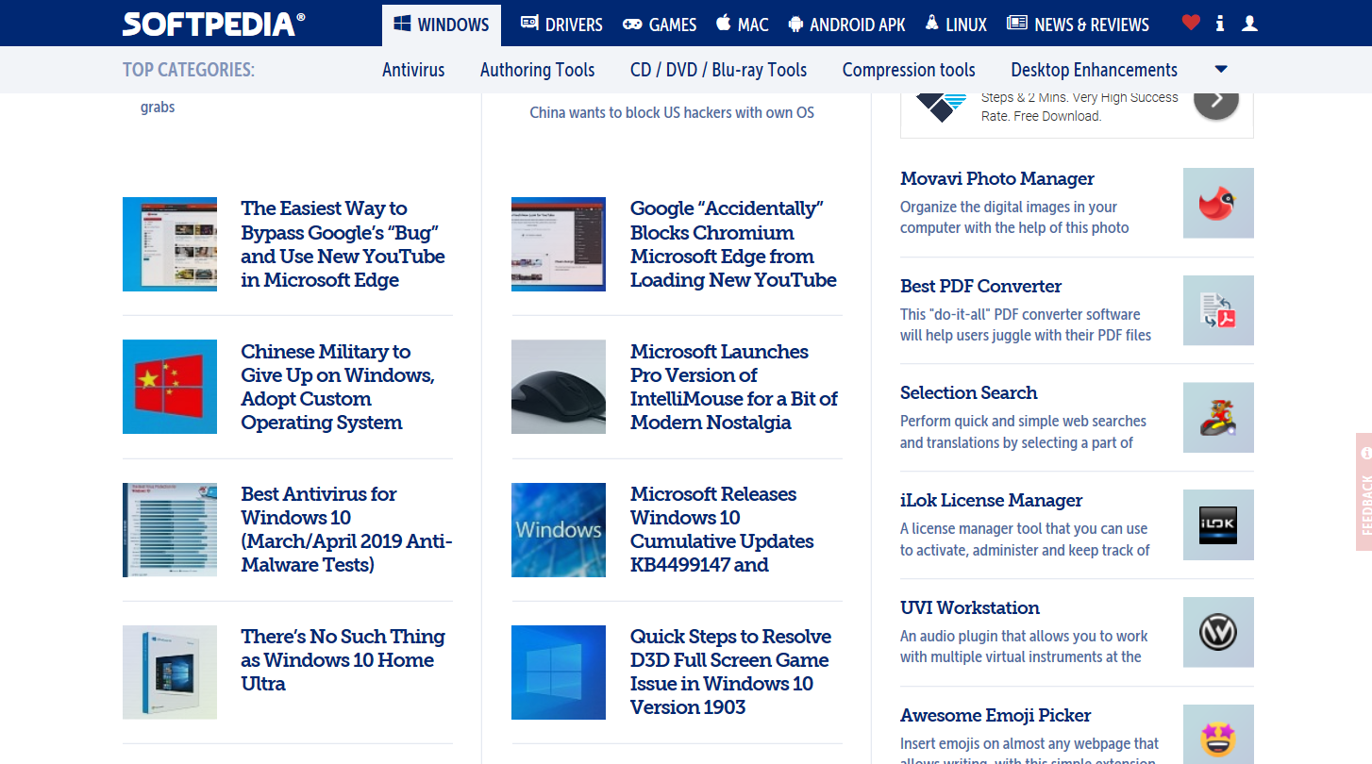This screenshot has width=1372, height=764.
Task: Switch to the Windows tab
Action: [x=442, y=25]
